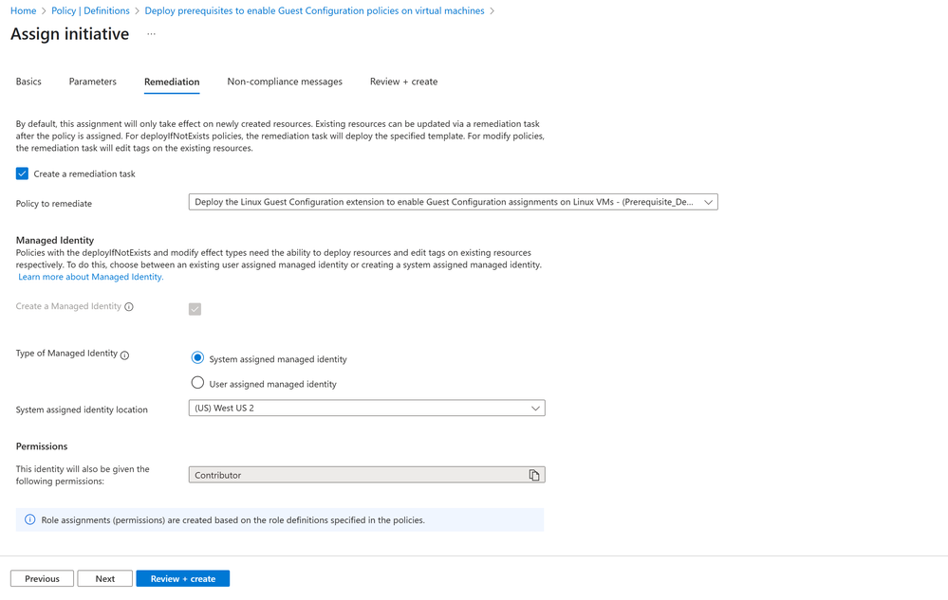Open the Parameters tab
This screenshot has width=948, height=600.
(x=92, y=82)
